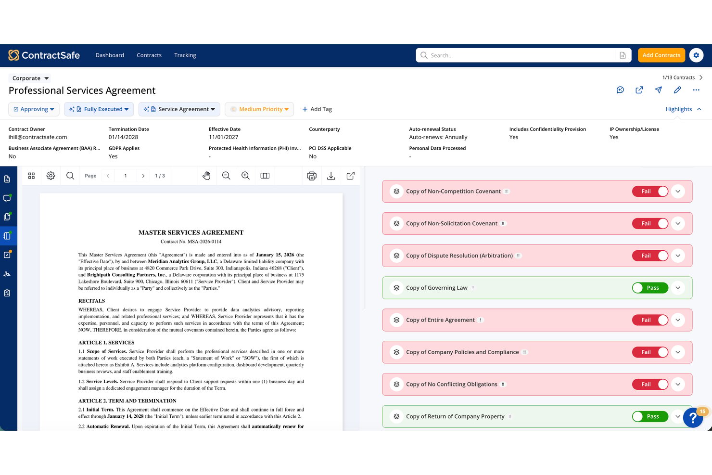The image size is (712, 475).
Task: Click layers icon on Governing Law card
Action: [396, 288]
